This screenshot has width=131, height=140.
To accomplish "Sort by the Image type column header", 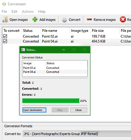I will pos(80,31).
